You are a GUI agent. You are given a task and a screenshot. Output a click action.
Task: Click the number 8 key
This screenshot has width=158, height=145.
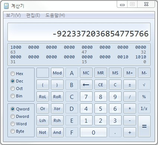101,97
